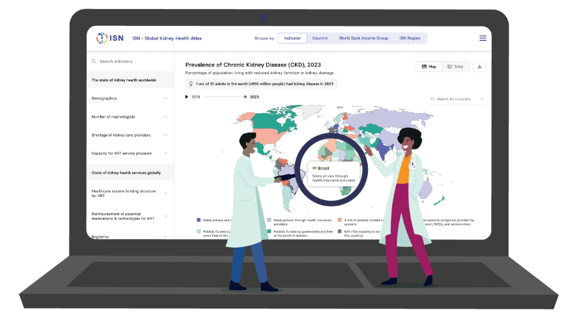The width and height of the screenshot is (575, 325).
Task: Switch to Table view
Action: click(455, 66)
